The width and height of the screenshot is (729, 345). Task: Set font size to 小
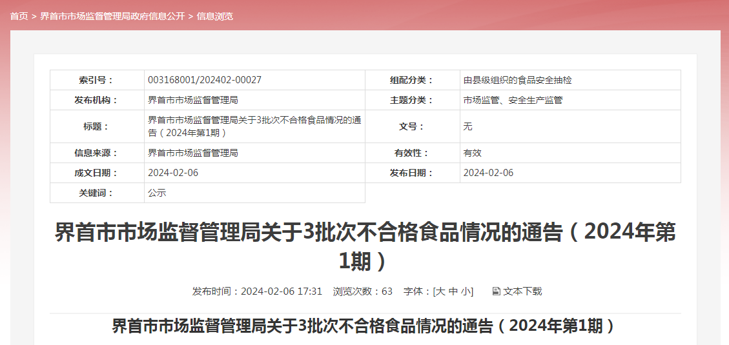[x=466, y=291]
